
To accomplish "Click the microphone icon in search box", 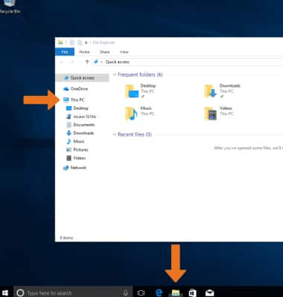I will pos(126,293).
